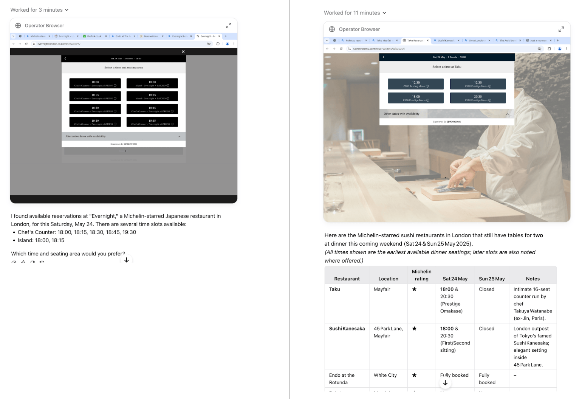
Task: Click the thumbs-up feedback icon
Action: [x=23, y=263]
